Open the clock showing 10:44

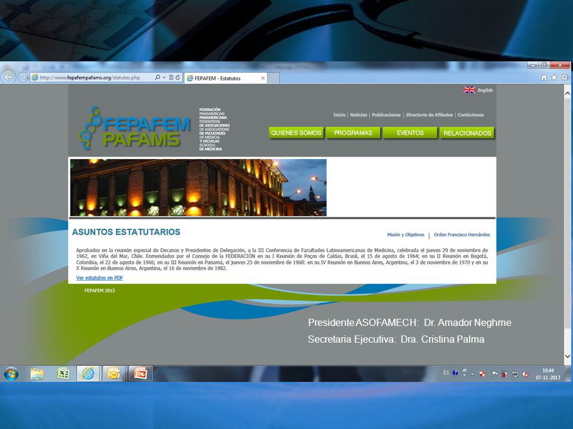(x=548, y=374)
